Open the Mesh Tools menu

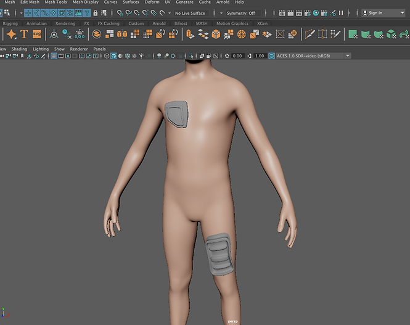coord(55,2)
